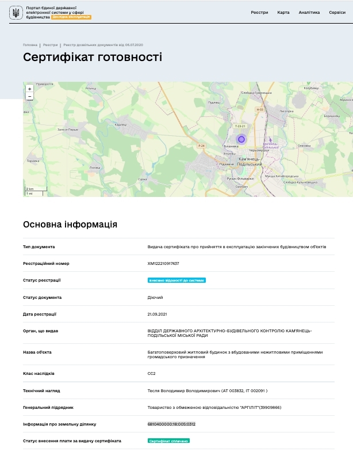Image resolution: width=353 pixels, height=459 pixels.
Task: Select cadastral number 6810400000:18:005:0312
Action: point(171,424)
